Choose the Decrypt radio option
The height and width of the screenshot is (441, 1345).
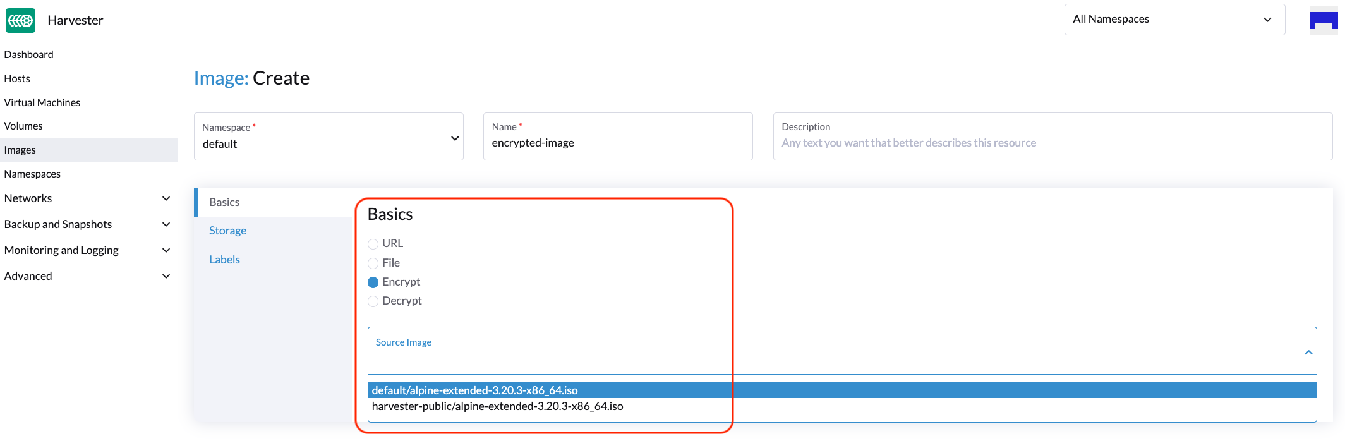(x=373, y=301)
